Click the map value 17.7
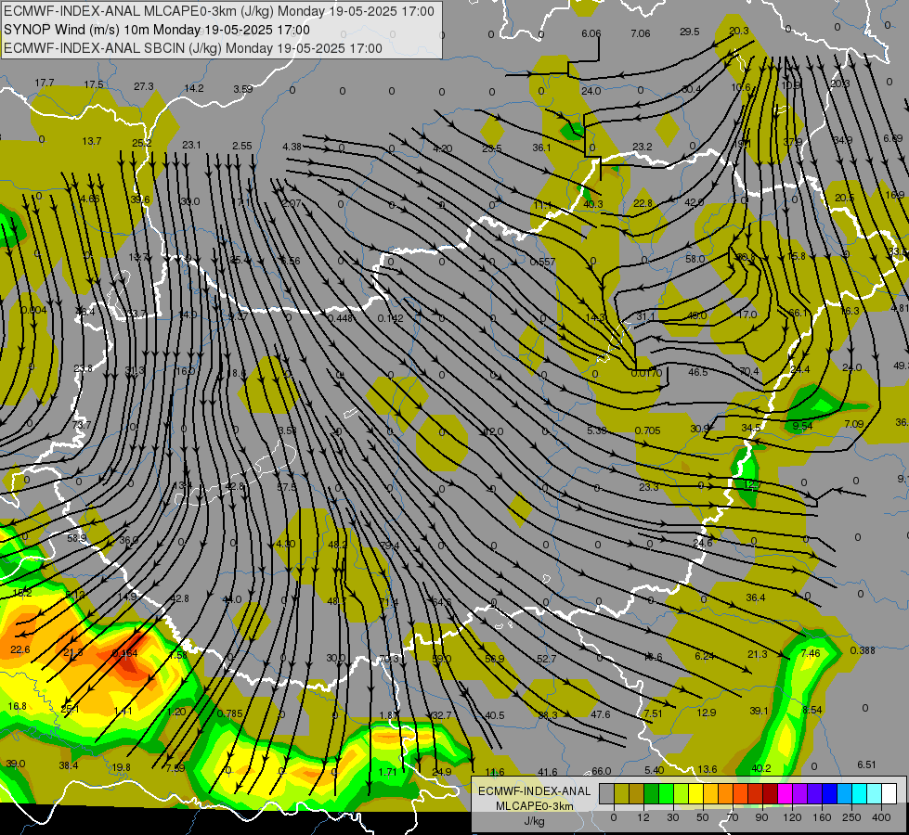This screenshot has width=909, height=835. click(45, 83)
